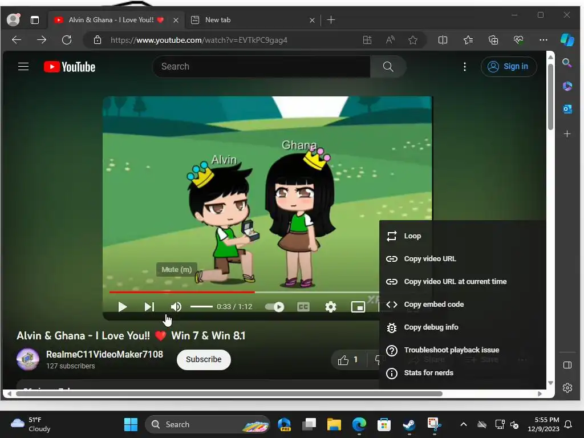The height and width of the screenshot is (438, 584).
Task: Open Edge split screen
Action: pos(443,40)
